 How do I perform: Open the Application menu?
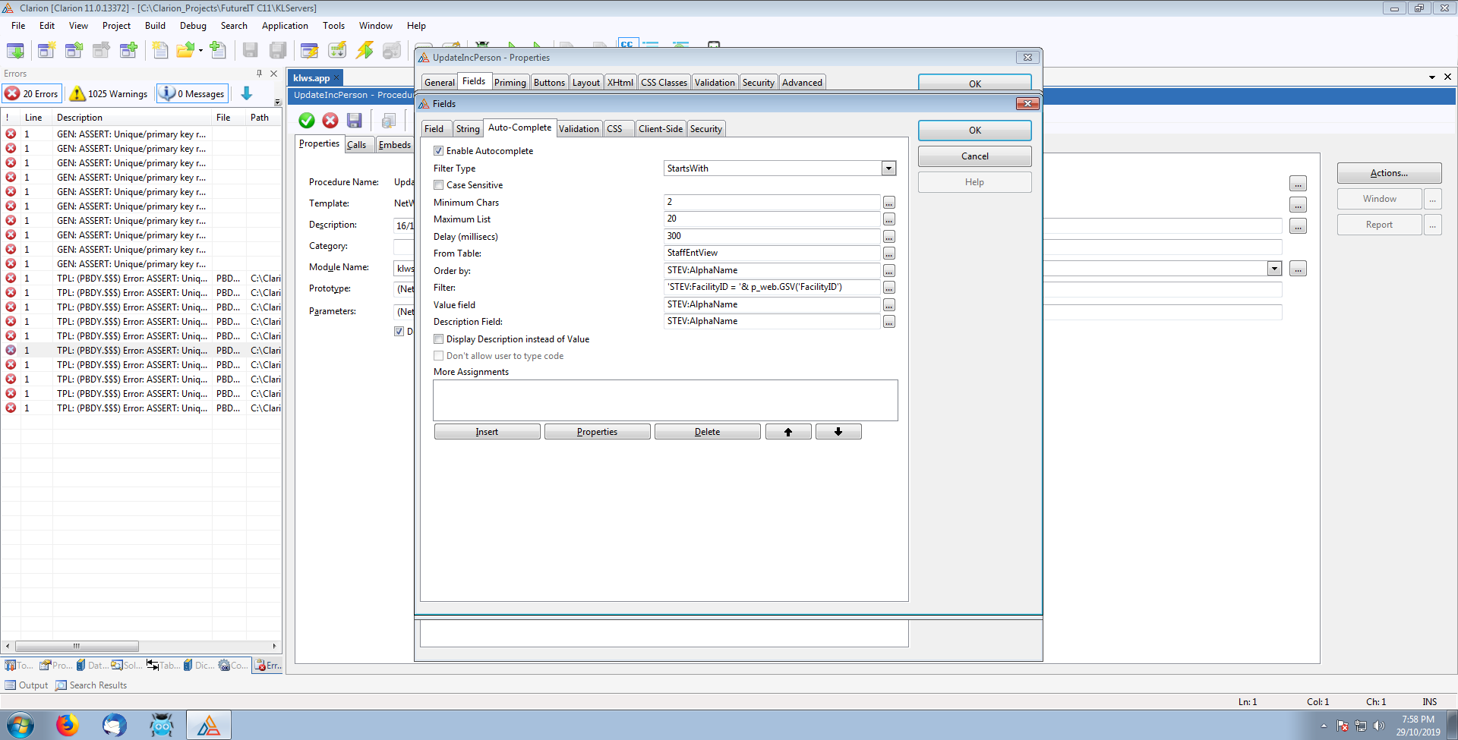coord(285,26)
